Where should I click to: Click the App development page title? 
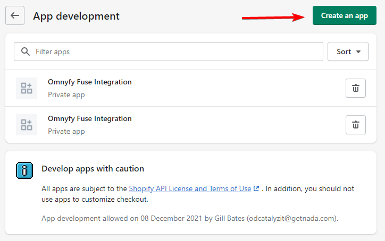76,16
